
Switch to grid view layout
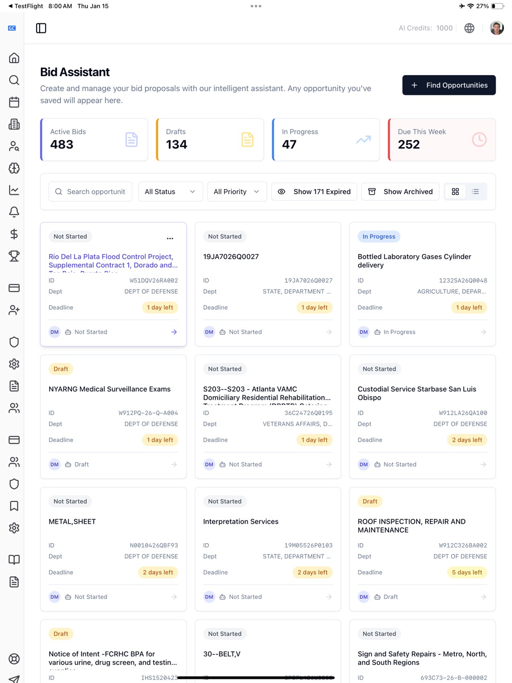455,192
